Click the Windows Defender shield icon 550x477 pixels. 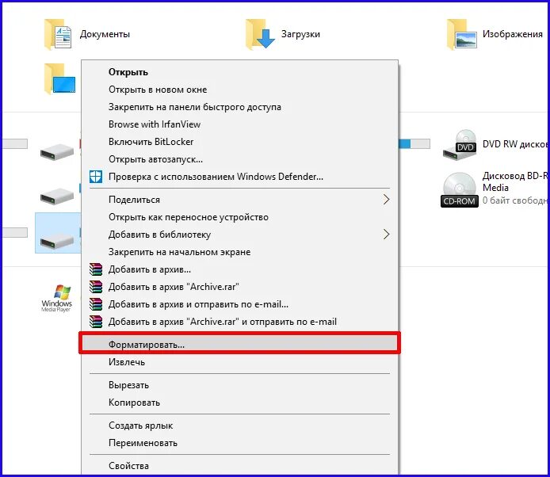click(x=96, y=177)
